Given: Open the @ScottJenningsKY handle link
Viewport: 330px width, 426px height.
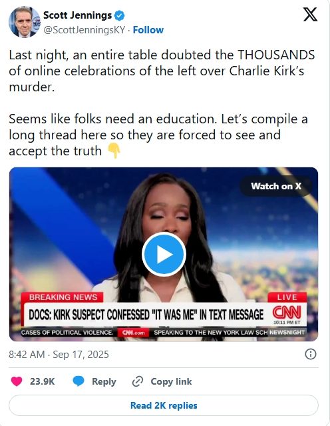Looking at the screenshot, I should click(84, 30).
